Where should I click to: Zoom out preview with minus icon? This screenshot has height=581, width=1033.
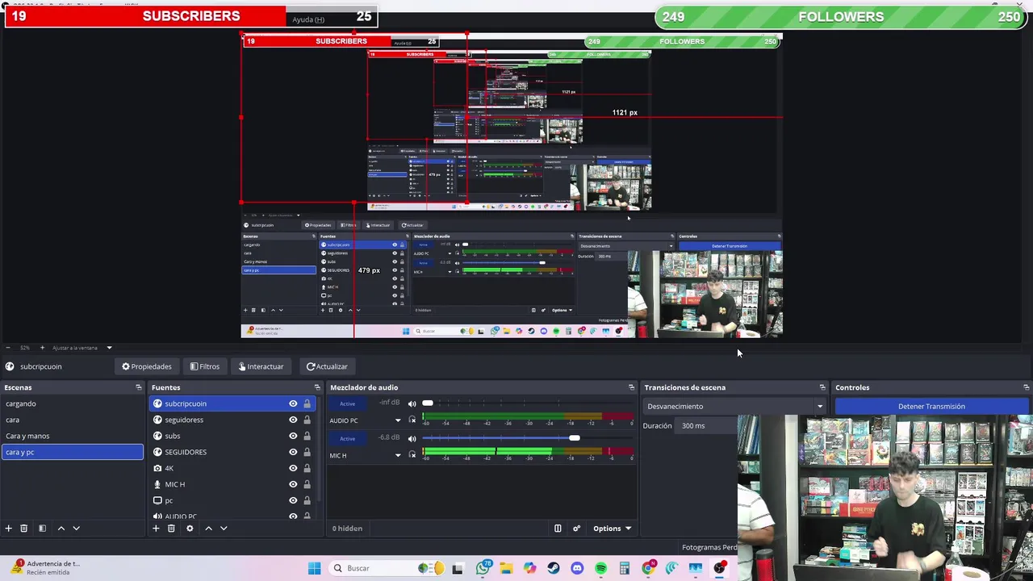(7, 348)
